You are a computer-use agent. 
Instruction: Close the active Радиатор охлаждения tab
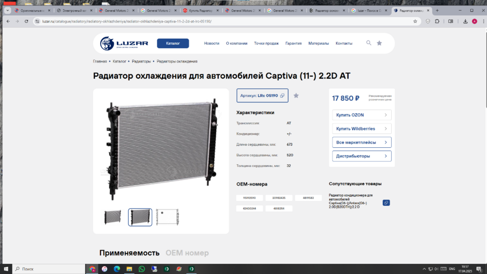[x=428, y=10]
